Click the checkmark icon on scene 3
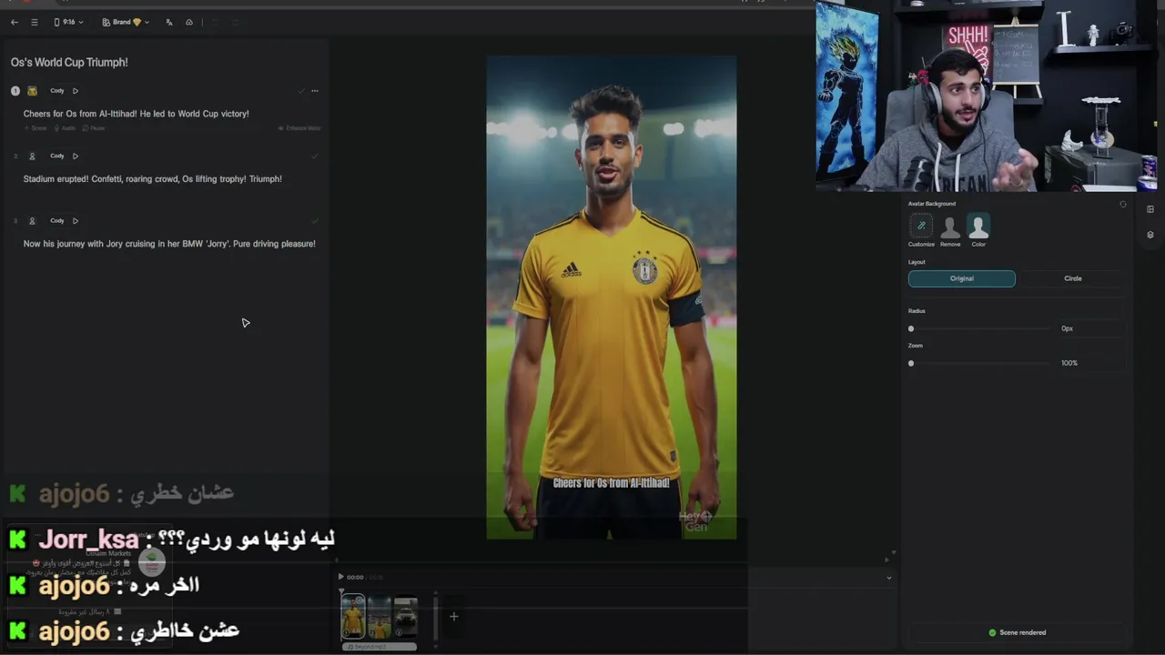Image resolution: width=1165 pixels, height=655 pixels. tap(315, 220)
